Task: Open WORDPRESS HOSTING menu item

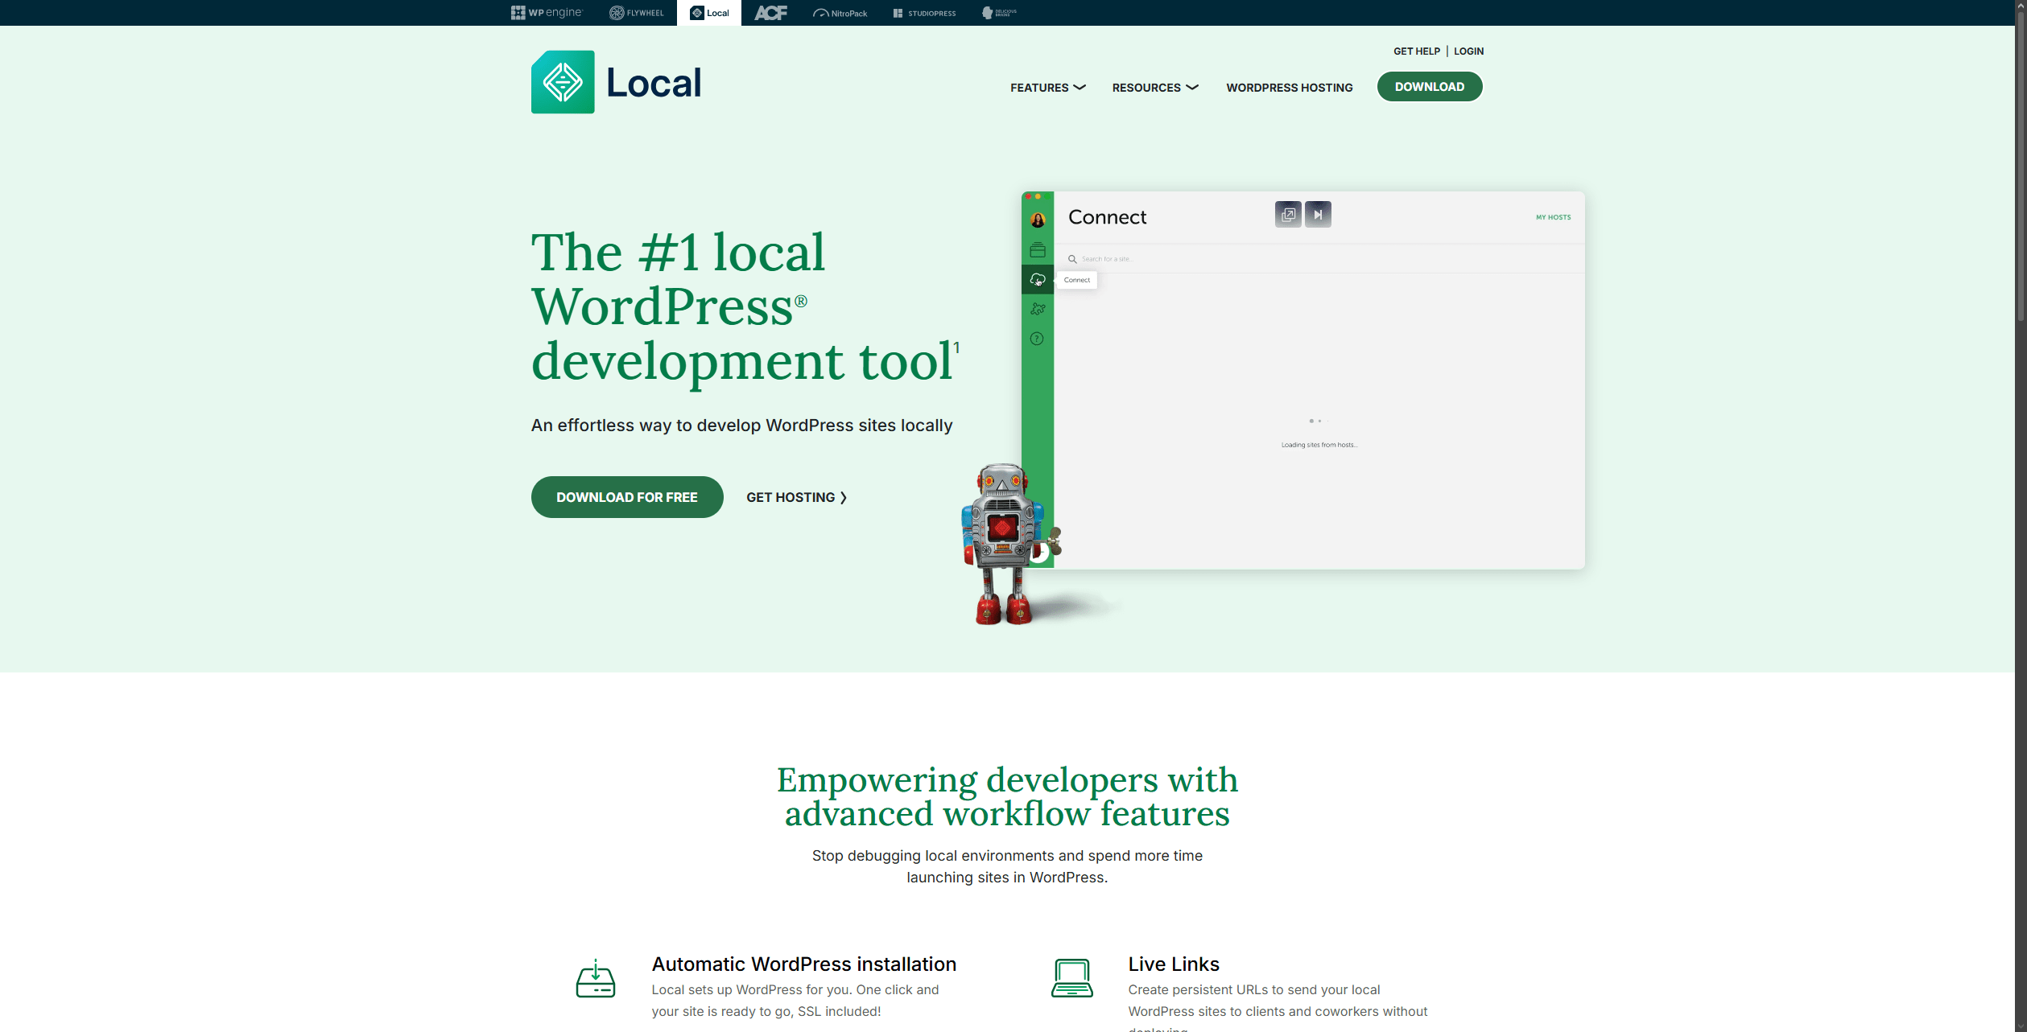Action: tap(1290, 88)
